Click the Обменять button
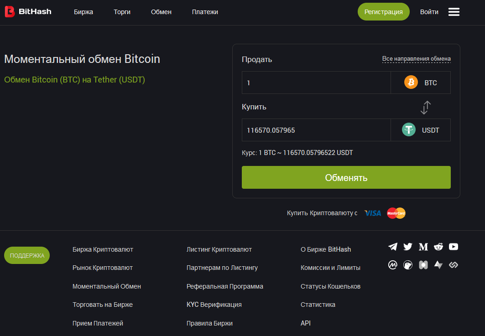The height and width of the screenshot is (336, 485). click(346, 177)
